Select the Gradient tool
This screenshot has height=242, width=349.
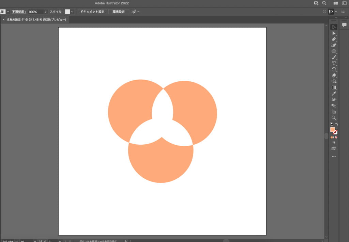(x=334, y=87)
